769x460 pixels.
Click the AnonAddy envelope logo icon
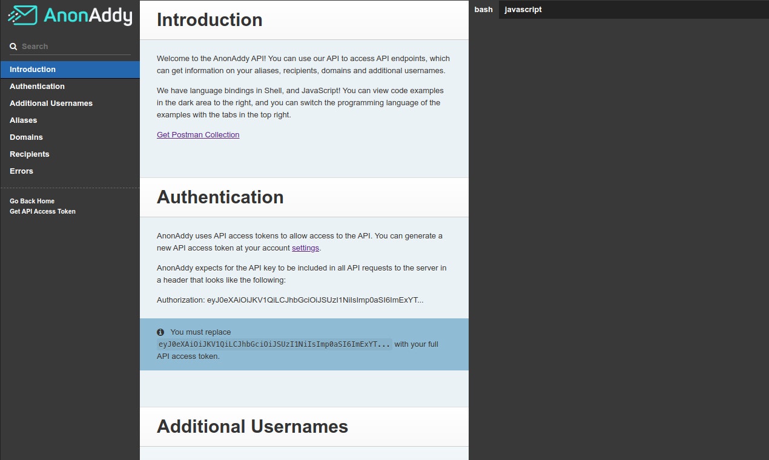(22, 15)
